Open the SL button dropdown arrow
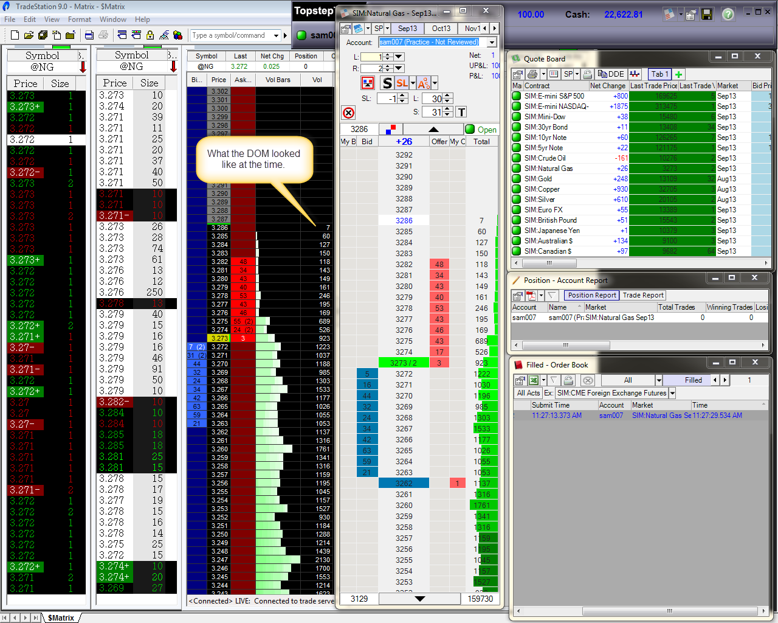 413,83
